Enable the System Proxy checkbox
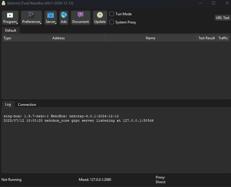The width and height of the screenshot is (231, 187). point(112,22)
